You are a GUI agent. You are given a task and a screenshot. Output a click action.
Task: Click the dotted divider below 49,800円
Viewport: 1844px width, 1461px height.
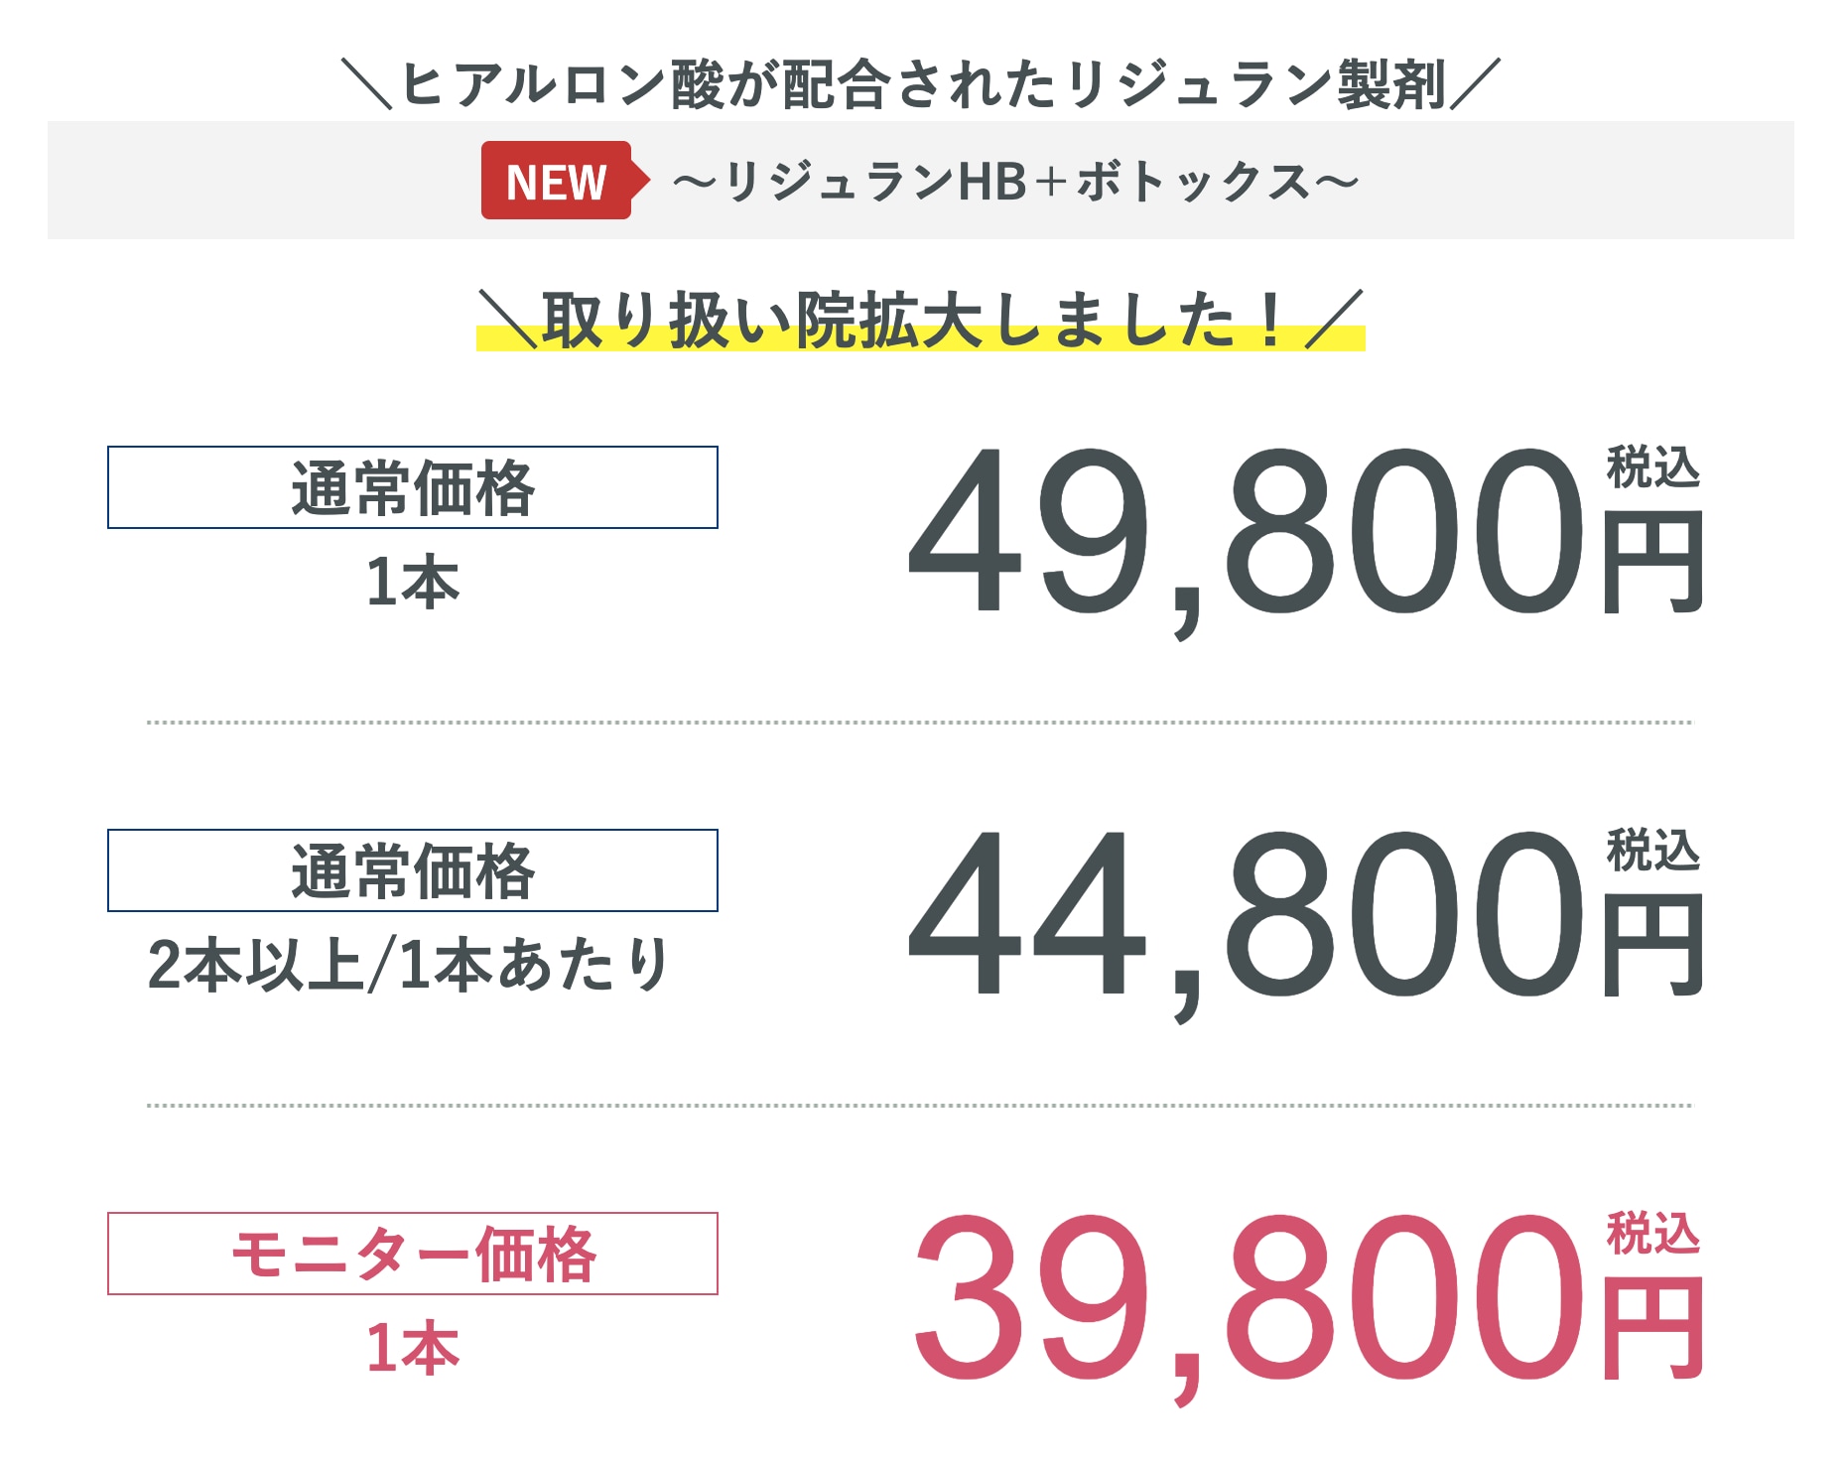(x=920, y=723)
